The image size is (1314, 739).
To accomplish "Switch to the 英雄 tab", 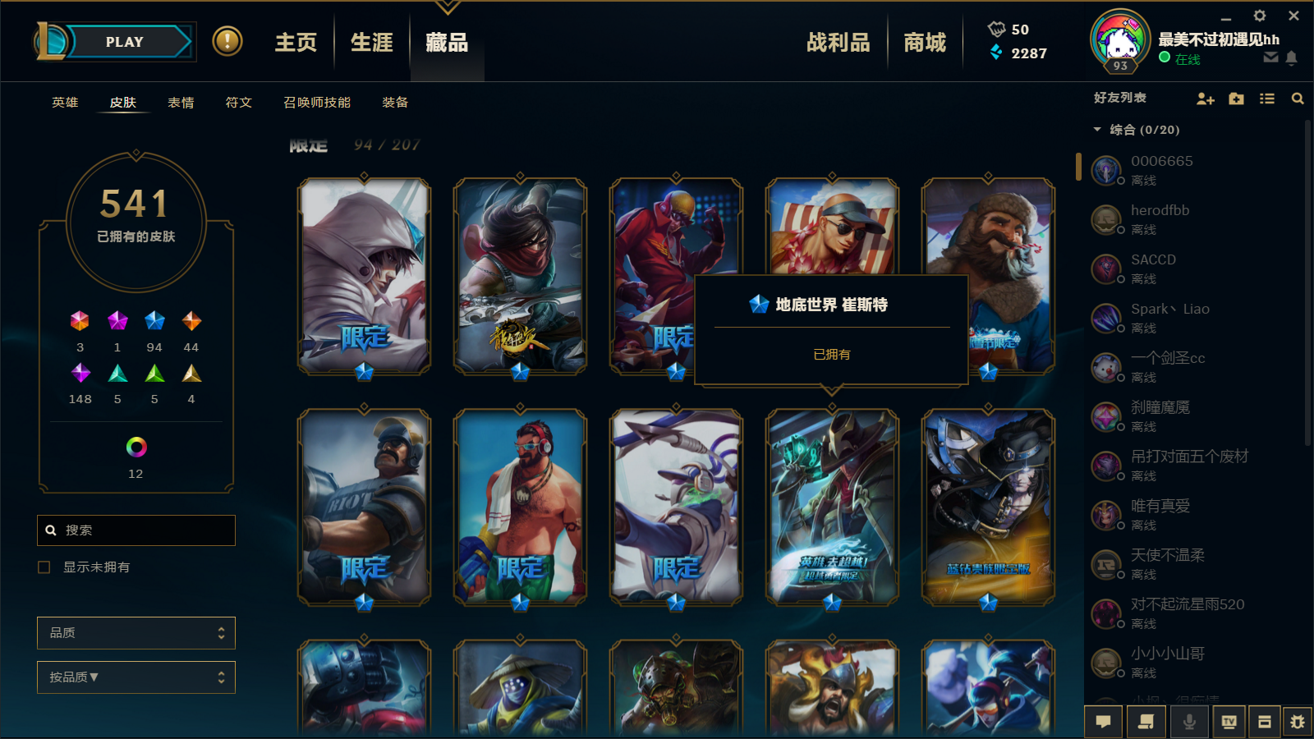I will (65, 103).
